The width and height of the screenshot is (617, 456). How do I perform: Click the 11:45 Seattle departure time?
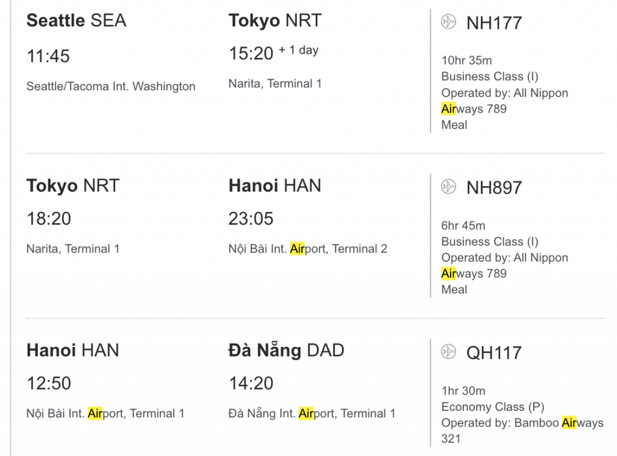point(48,56)
